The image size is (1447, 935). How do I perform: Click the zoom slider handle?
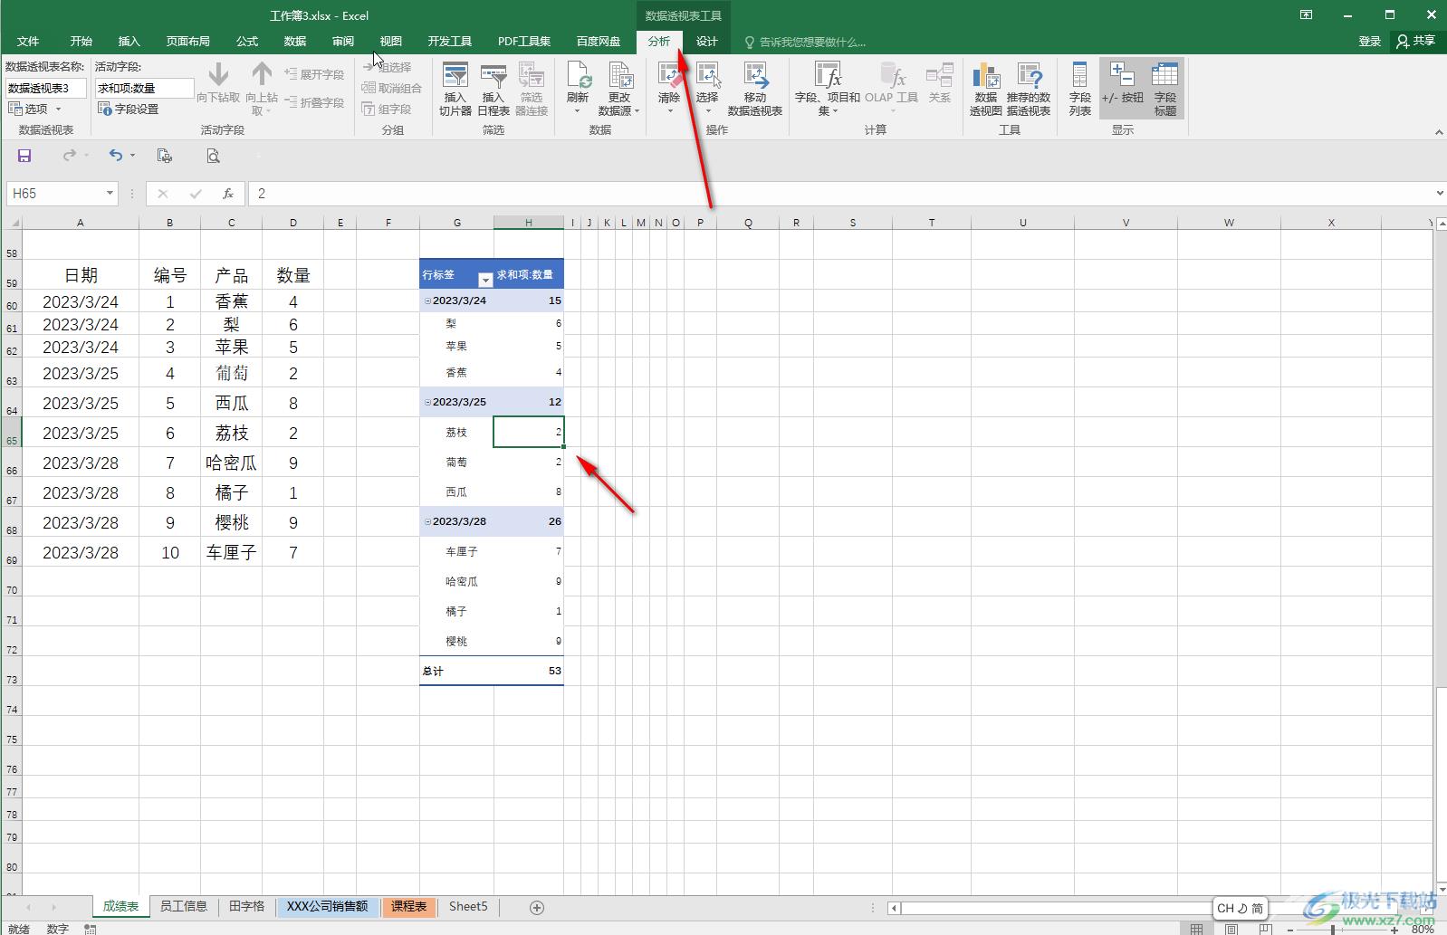tap(1333, 930)
